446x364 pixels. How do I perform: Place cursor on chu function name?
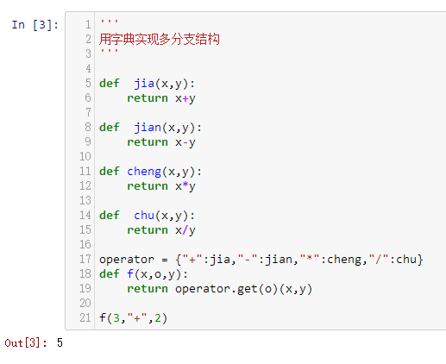pos(144,216)
